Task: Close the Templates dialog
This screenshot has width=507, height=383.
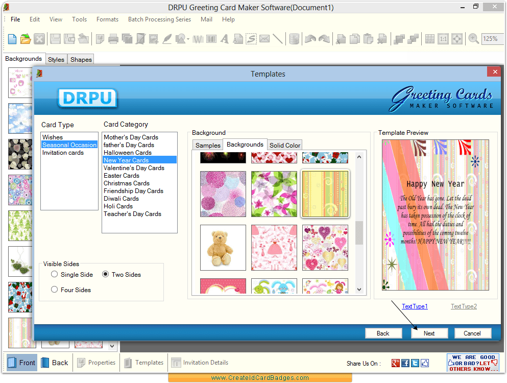Action: click(495, 72)
